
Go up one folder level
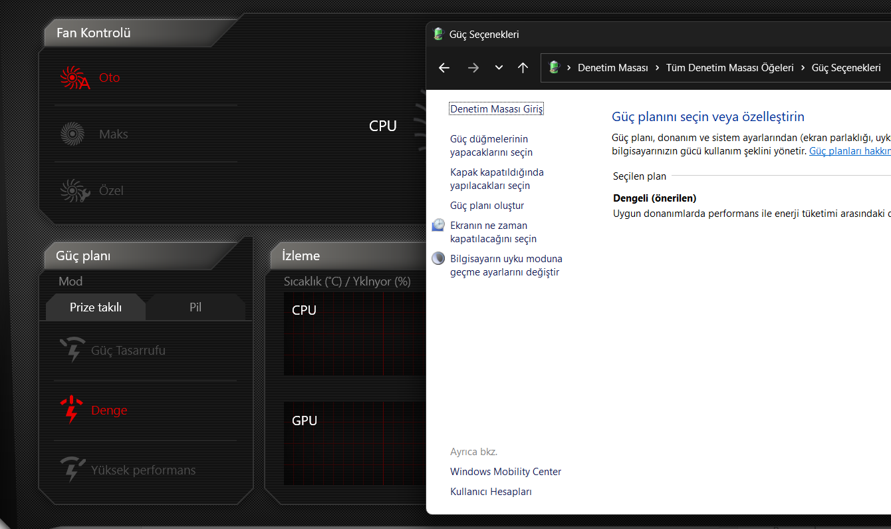click(523, 68)
